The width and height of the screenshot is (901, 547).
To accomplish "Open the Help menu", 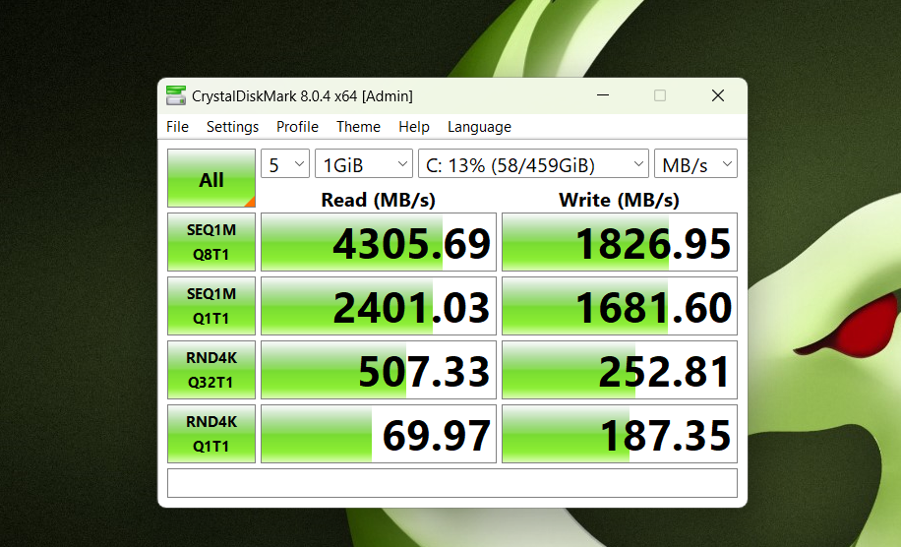I will coord(414,126).
